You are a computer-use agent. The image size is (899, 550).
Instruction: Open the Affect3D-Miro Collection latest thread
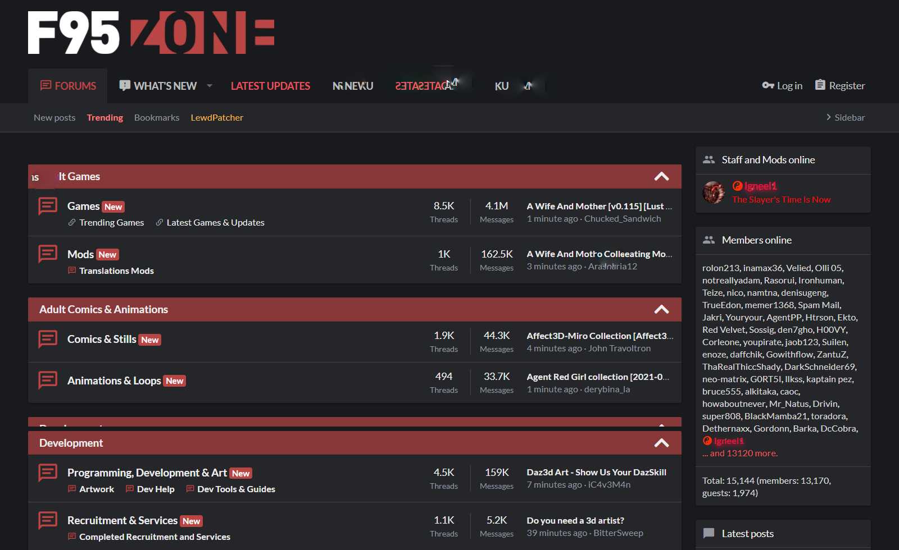[600, 336]
